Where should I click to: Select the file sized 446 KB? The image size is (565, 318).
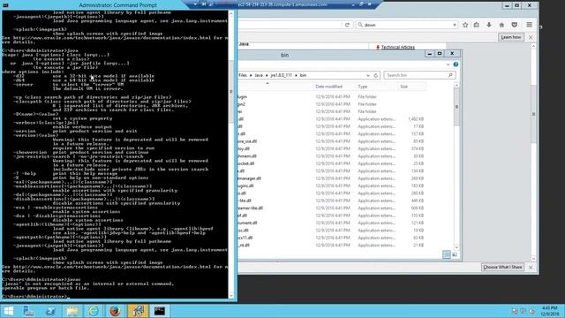click(x=332, y=201)
